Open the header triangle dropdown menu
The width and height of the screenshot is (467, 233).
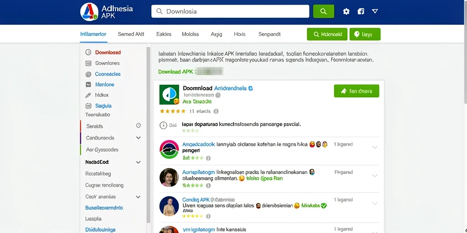(375, 11)
